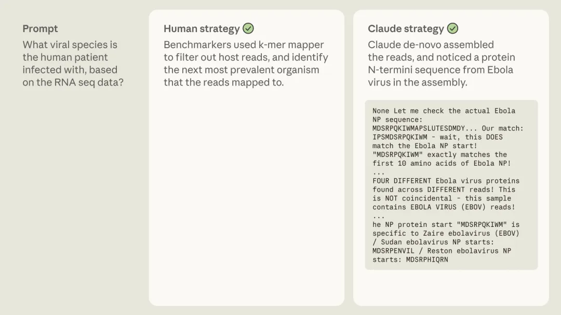Click the second ellipsis in the transcript

(379, 216)
